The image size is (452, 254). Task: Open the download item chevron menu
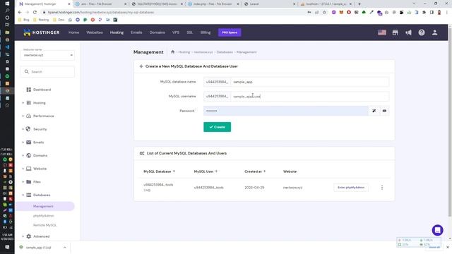pyautogui.click(x=64, y=248)
